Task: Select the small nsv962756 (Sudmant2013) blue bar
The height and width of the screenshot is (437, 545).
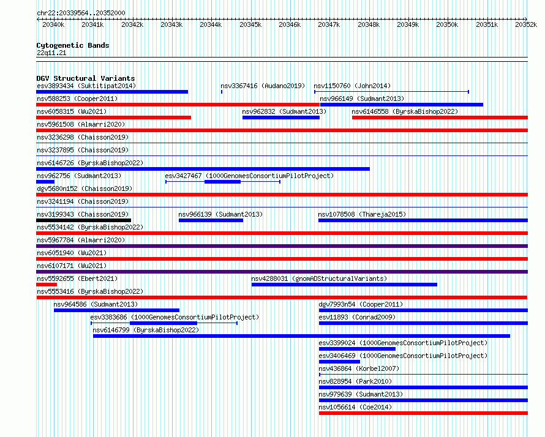Action: (x=45, y=182)
